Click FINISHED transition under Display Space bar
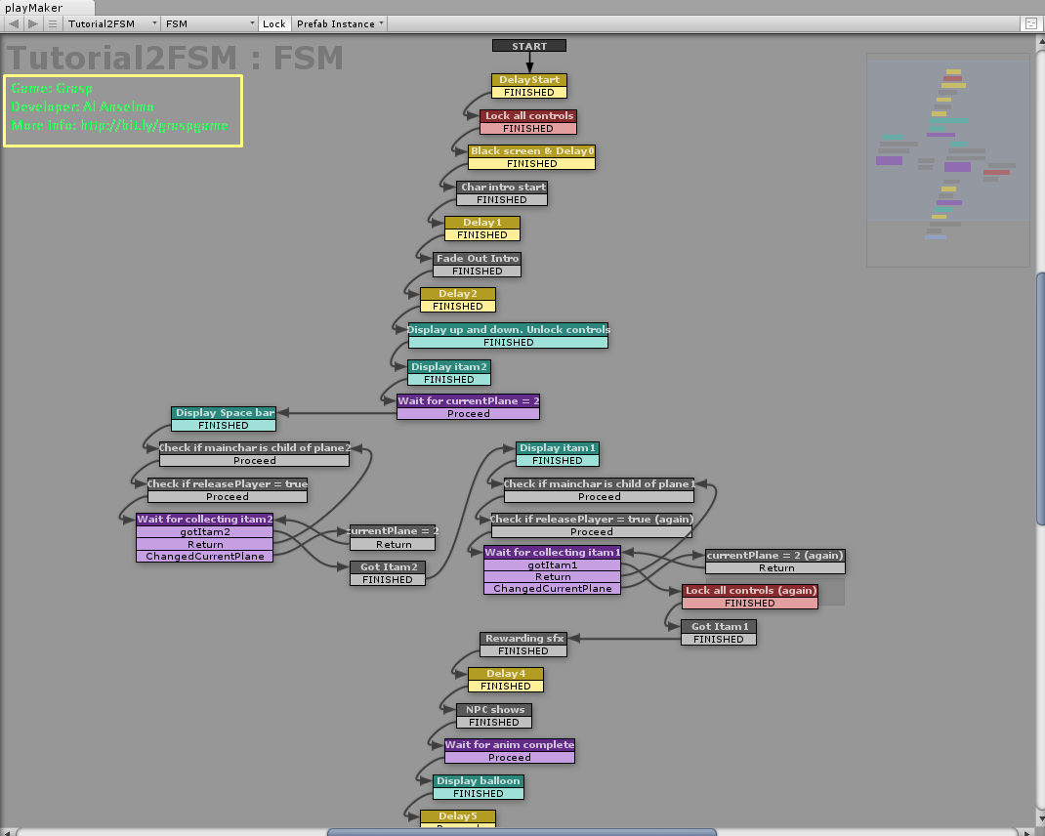 [224, 426]
